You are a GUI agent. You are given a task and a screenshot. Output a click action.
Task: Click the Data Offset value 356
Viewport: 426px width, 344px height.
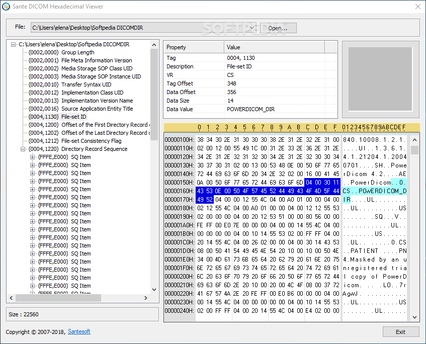point(231,92)
